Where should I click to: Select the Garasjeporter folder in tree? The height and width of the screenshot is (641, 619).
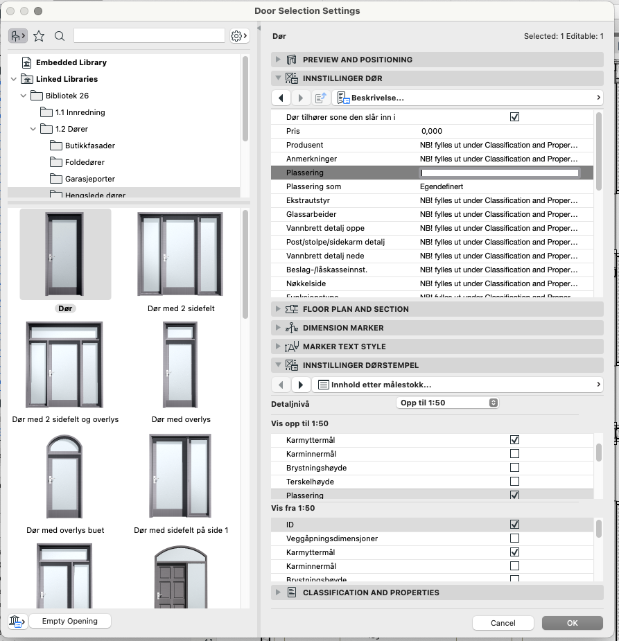pos(89,179)
